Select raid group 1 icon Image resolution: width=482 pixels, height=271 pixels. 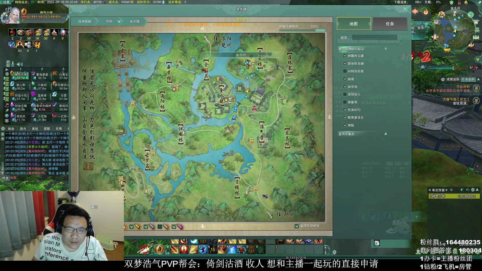pyautogui.click(x=7, y=79)
